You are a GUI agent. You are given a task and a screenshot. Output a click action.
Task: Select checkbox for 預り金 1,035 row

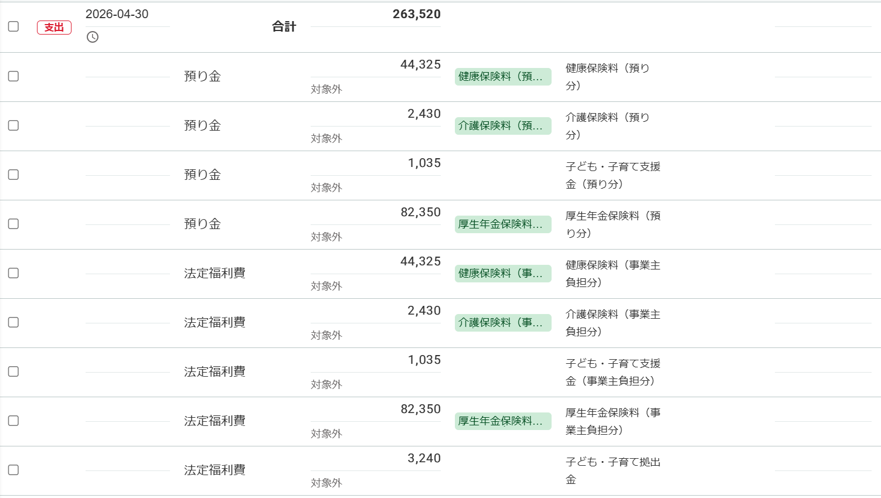click(13, 175)
